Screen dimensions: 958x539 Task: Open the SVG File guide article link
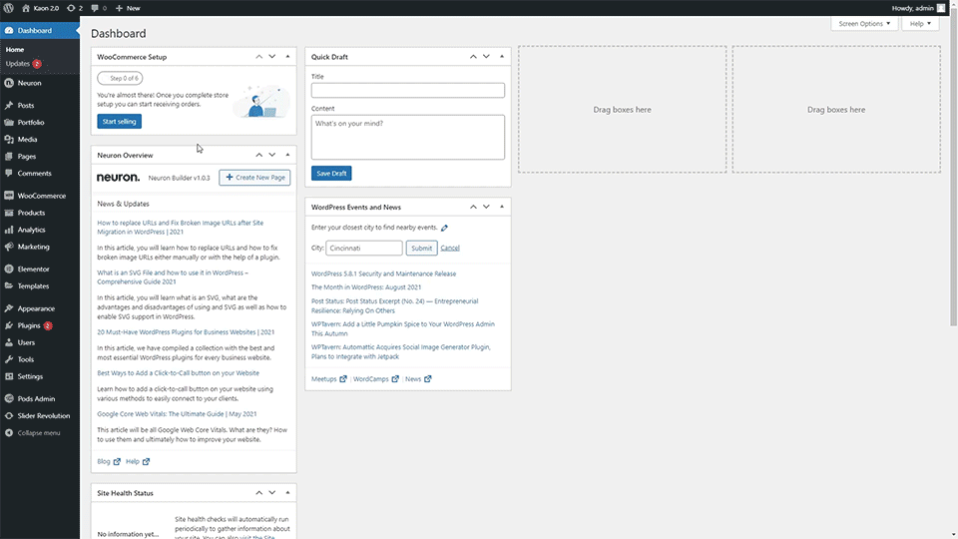(x=173, y=277)
